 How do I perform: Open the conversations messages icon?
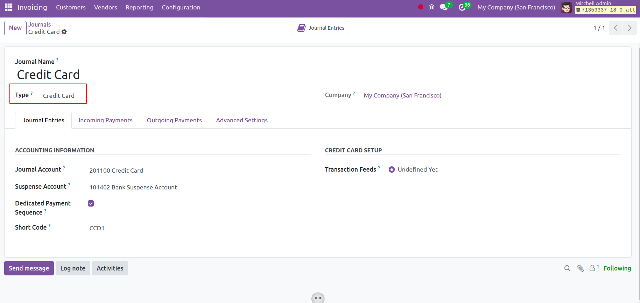coord(443,7)
